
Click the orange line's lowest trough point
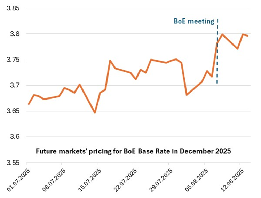(x=95, y=113)
